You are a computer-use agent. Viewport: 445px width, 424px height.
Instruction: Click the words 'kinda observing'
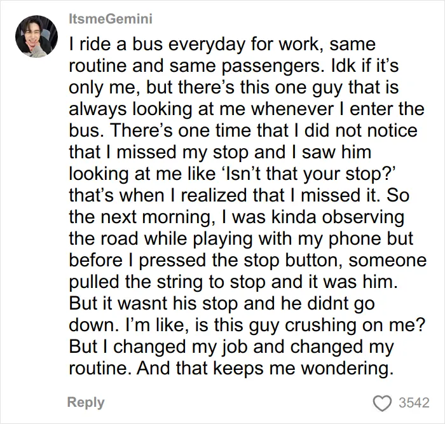tap(338, 217)
